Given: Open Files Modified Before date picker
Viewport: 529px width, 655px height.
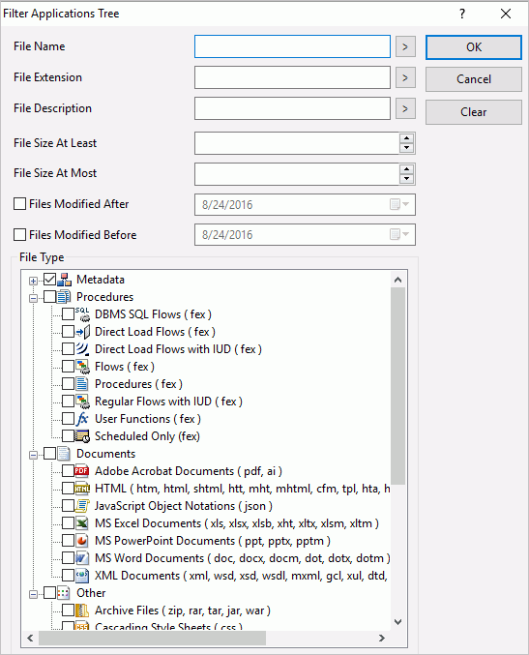Looking at the screenshot, I should (x=399, y=234).
